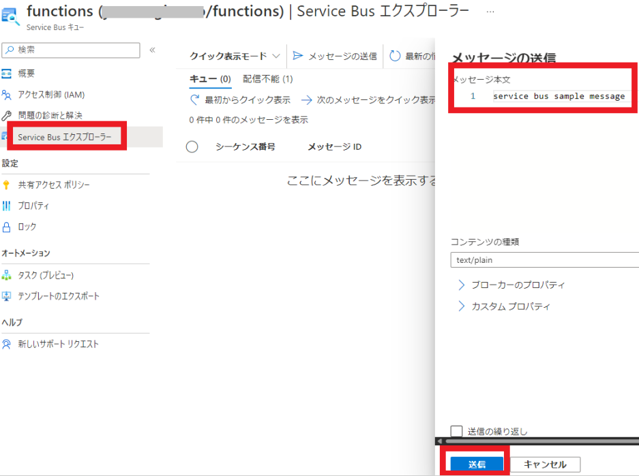Click the アクセス制御 (IAM) people icon
Image resolution: width=639 pixels, height=476 pixels.
click(6, 95)
